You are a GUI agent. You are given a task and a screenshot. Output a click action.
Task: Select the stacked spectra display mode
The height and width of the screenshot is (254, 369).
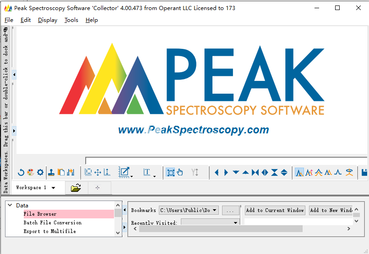[319, 173]
